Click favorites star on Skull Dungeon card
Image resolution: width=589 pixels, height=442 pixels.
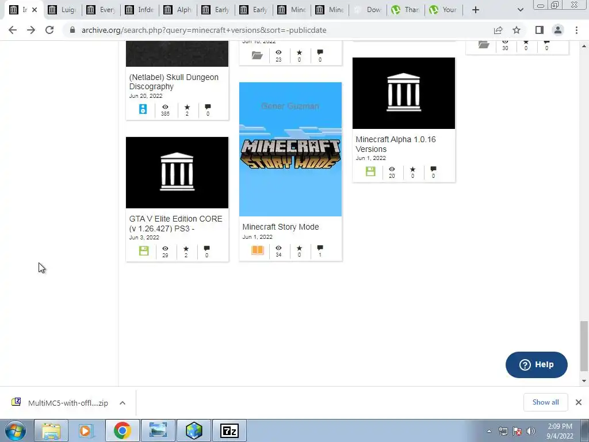coord(187,107)
